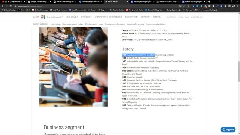The width and height of the screenshot is (240, 135).
Task: Open the Chrome profile avatar icon
Action: tap(234, 6)
